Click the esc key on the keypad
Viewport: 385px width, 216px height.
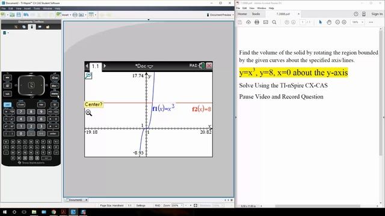point(7,77)
